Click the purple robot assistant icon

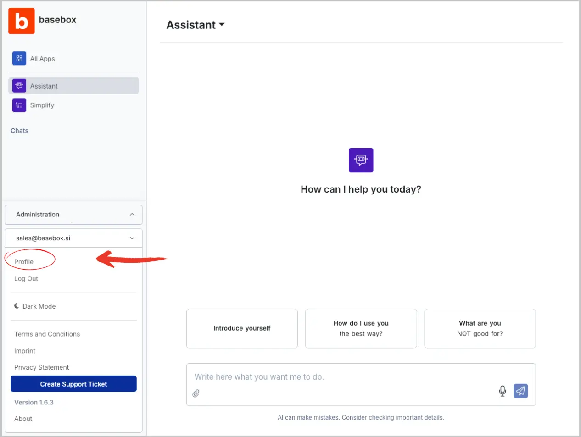tap(361, 160)
